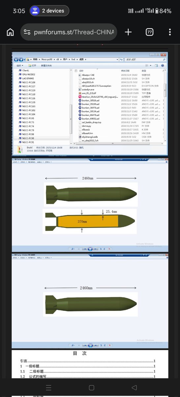The width and height of the screenshot is (180, 397).
Task: Open the 组织 dropdown in Explorer toolbar
Action: click(x=19, y=66)
